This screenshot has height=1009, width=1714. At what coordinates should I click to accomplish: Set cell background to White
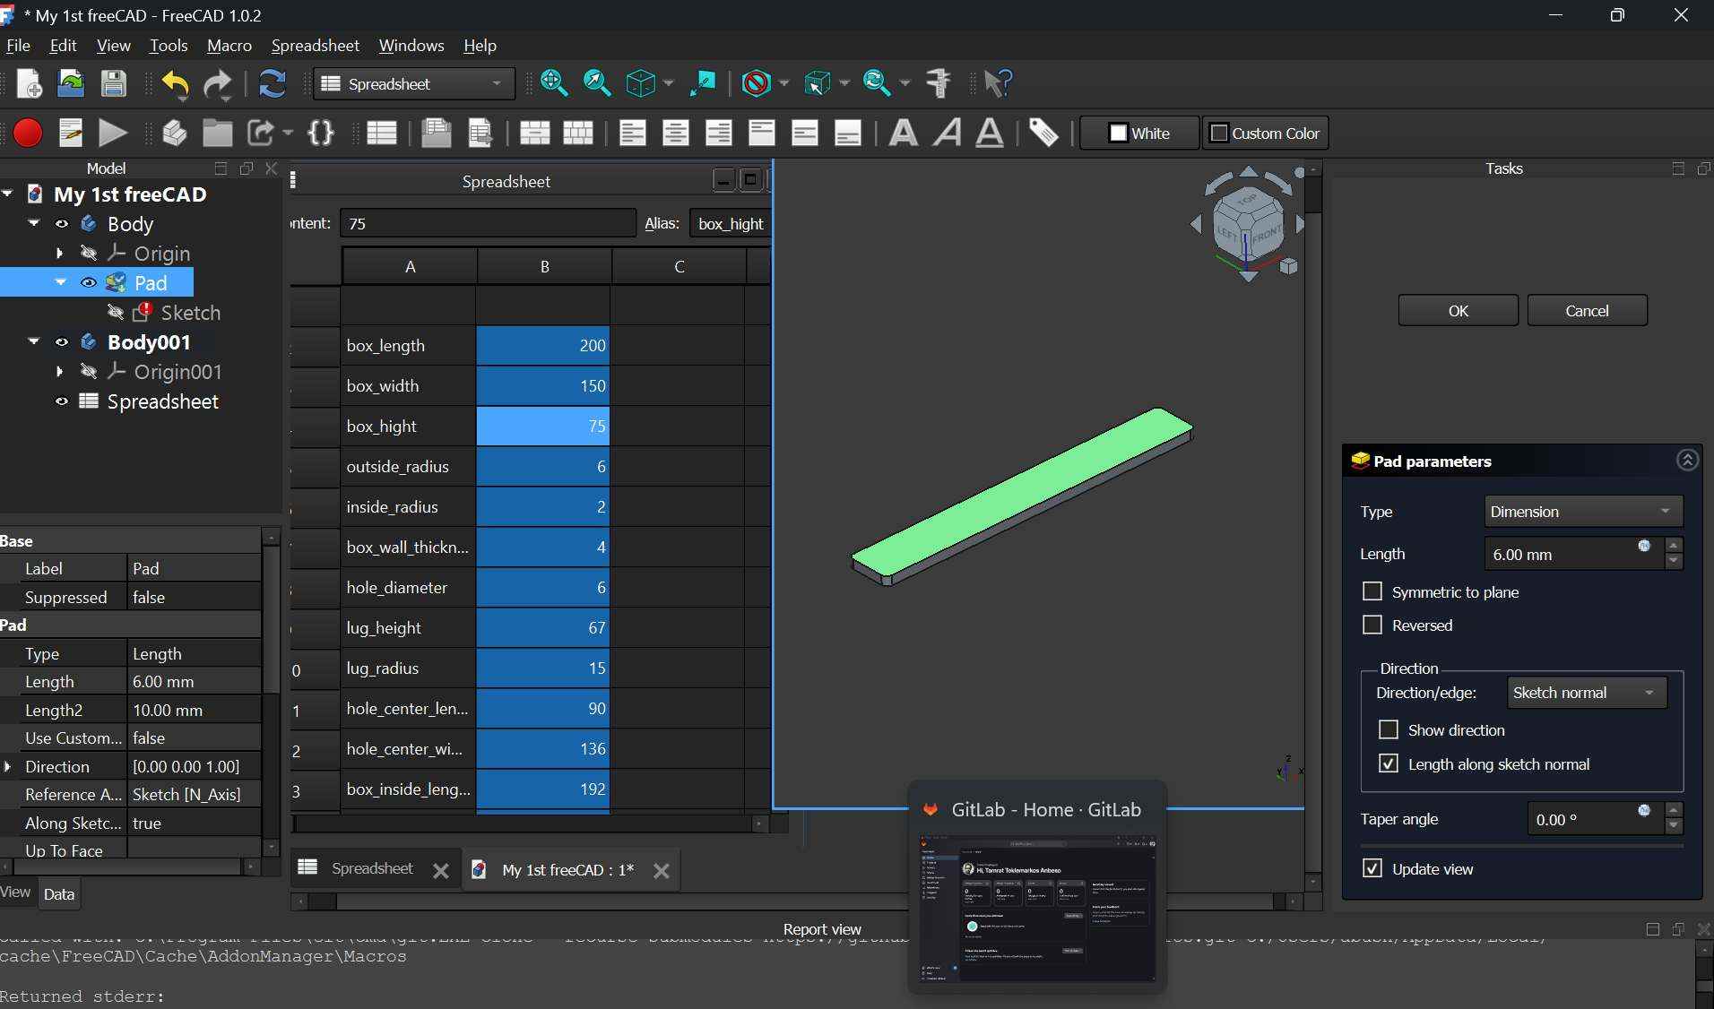coord(1139,134)
